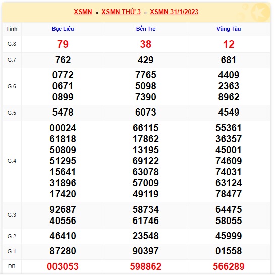Select the G.3 number 40556

click(63, 221)
